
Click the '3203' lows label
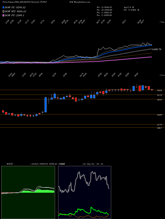click(127, 75)
